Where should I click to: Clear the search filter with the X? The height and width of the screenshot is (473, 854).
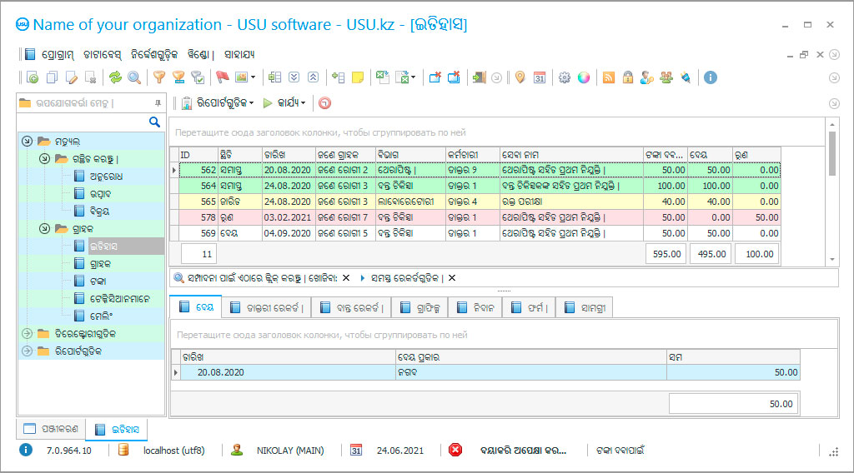tap(345, 277)
